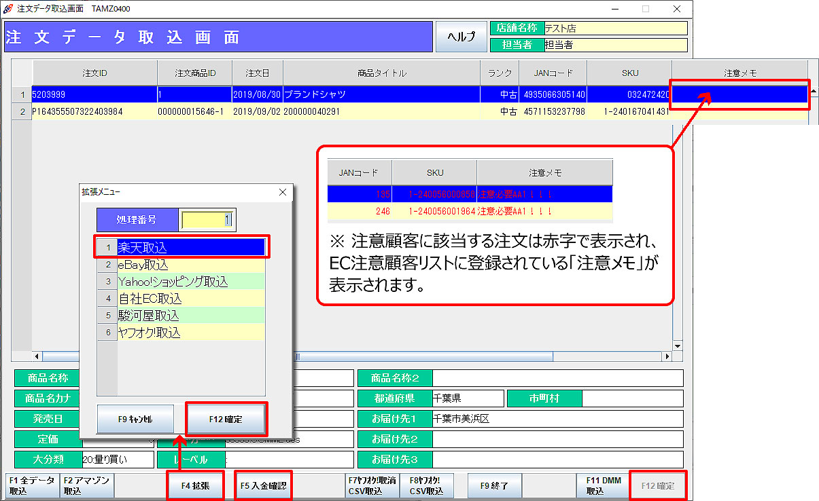Choose Yahoo!ショッピング取込 from list

[190, 282]
